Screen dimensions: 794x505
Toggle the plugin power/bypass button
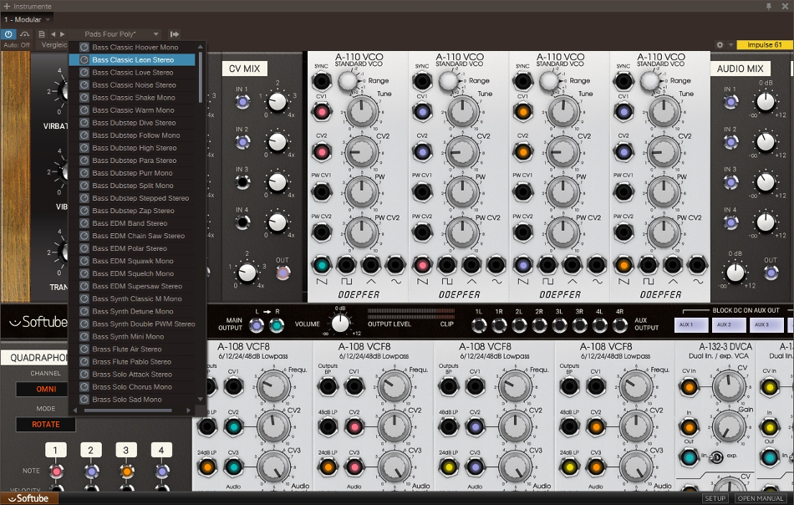click(x=8, y=34)
